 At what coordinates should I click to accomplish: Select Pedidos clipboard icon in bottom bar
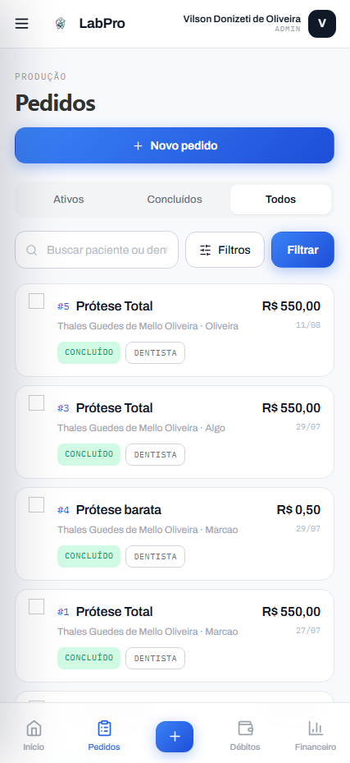[x=104, y=729]
